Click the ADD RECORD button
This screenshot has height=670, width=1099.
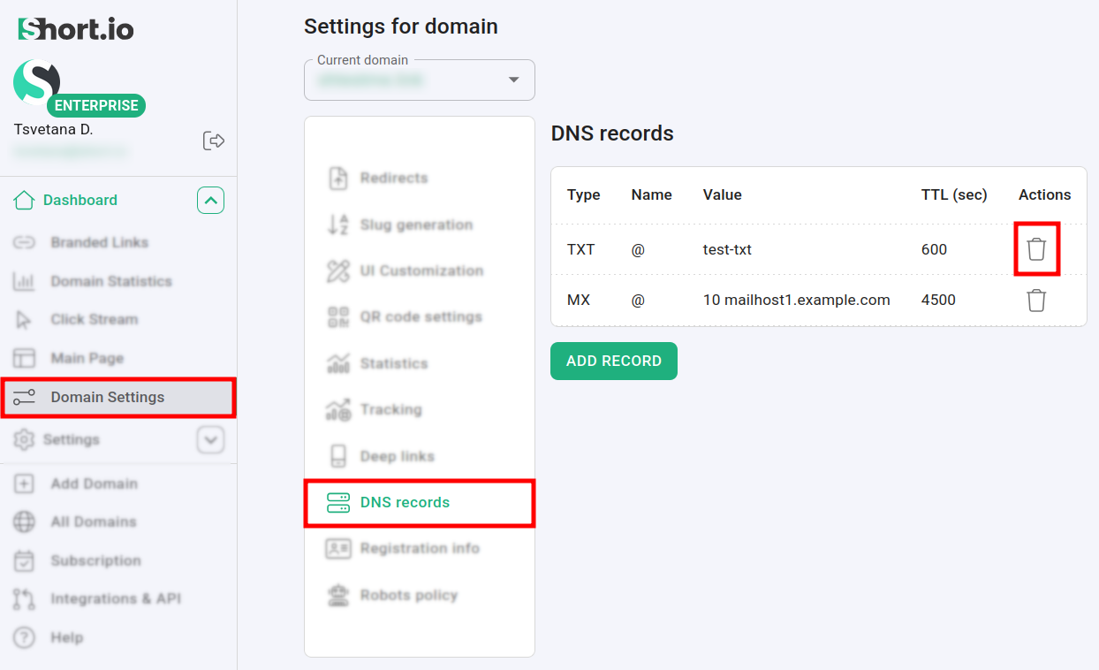(x=613, y=362)
